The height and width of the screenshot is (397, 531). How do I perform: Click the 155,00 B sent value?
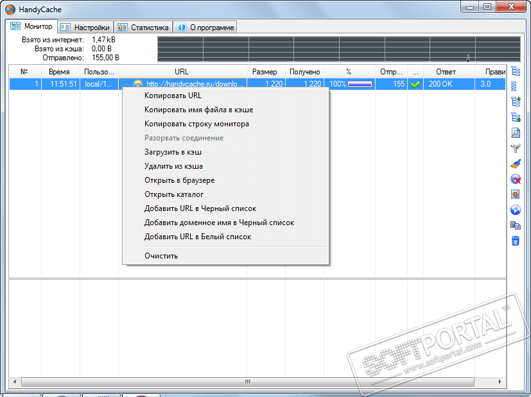pos(105,58)
